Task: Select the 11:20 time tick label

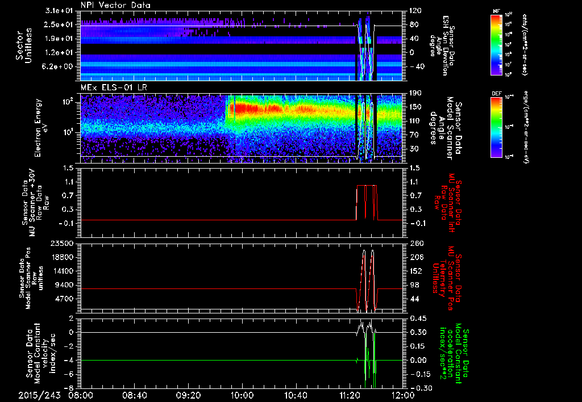Action: coord(350,395)
